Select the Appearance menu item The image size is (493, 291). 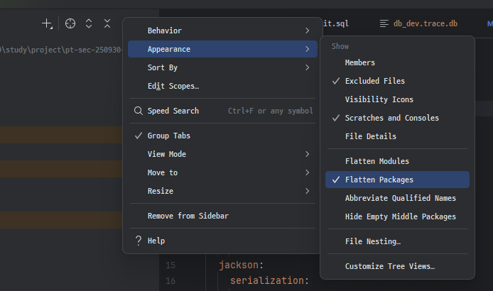[222, 49]
